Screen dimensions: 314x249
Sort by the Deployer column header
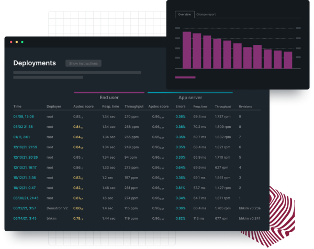tap(53, 106)
